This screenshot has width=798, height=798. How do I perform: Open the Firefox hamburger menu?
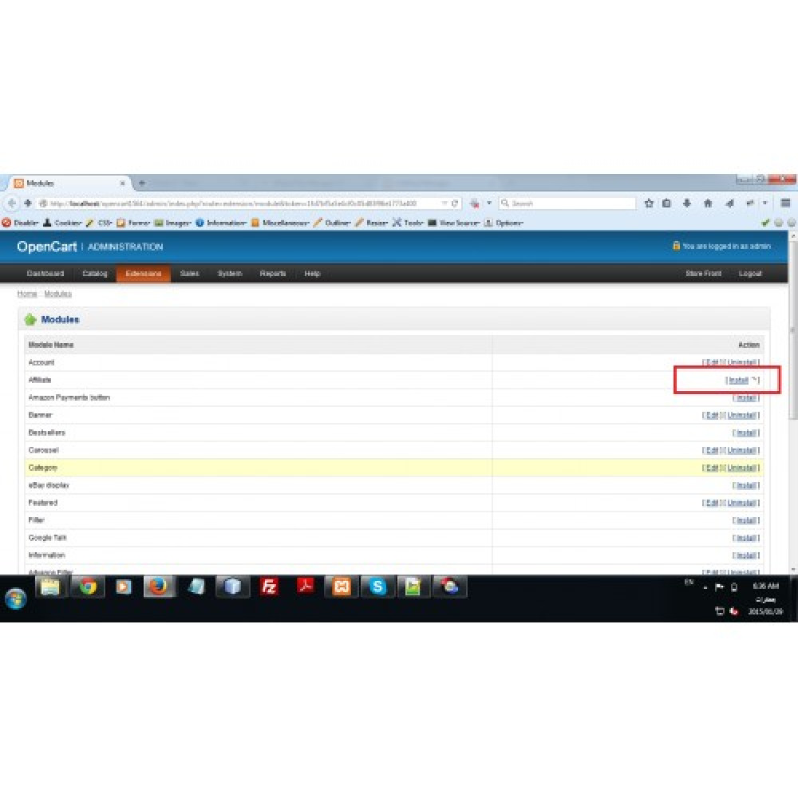pyautogui.click(x=785, y=203)
